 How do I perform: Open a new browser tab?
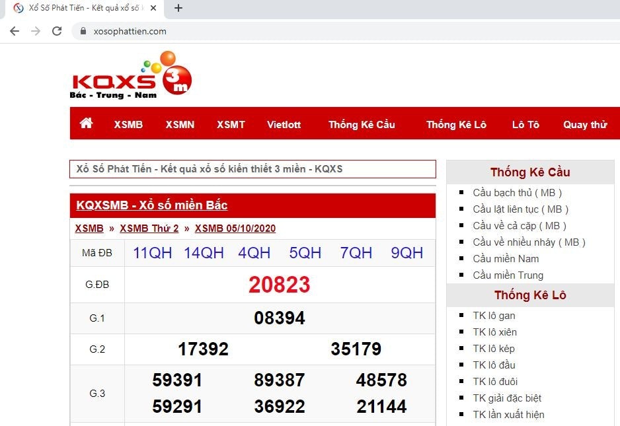tap(178, 9)
